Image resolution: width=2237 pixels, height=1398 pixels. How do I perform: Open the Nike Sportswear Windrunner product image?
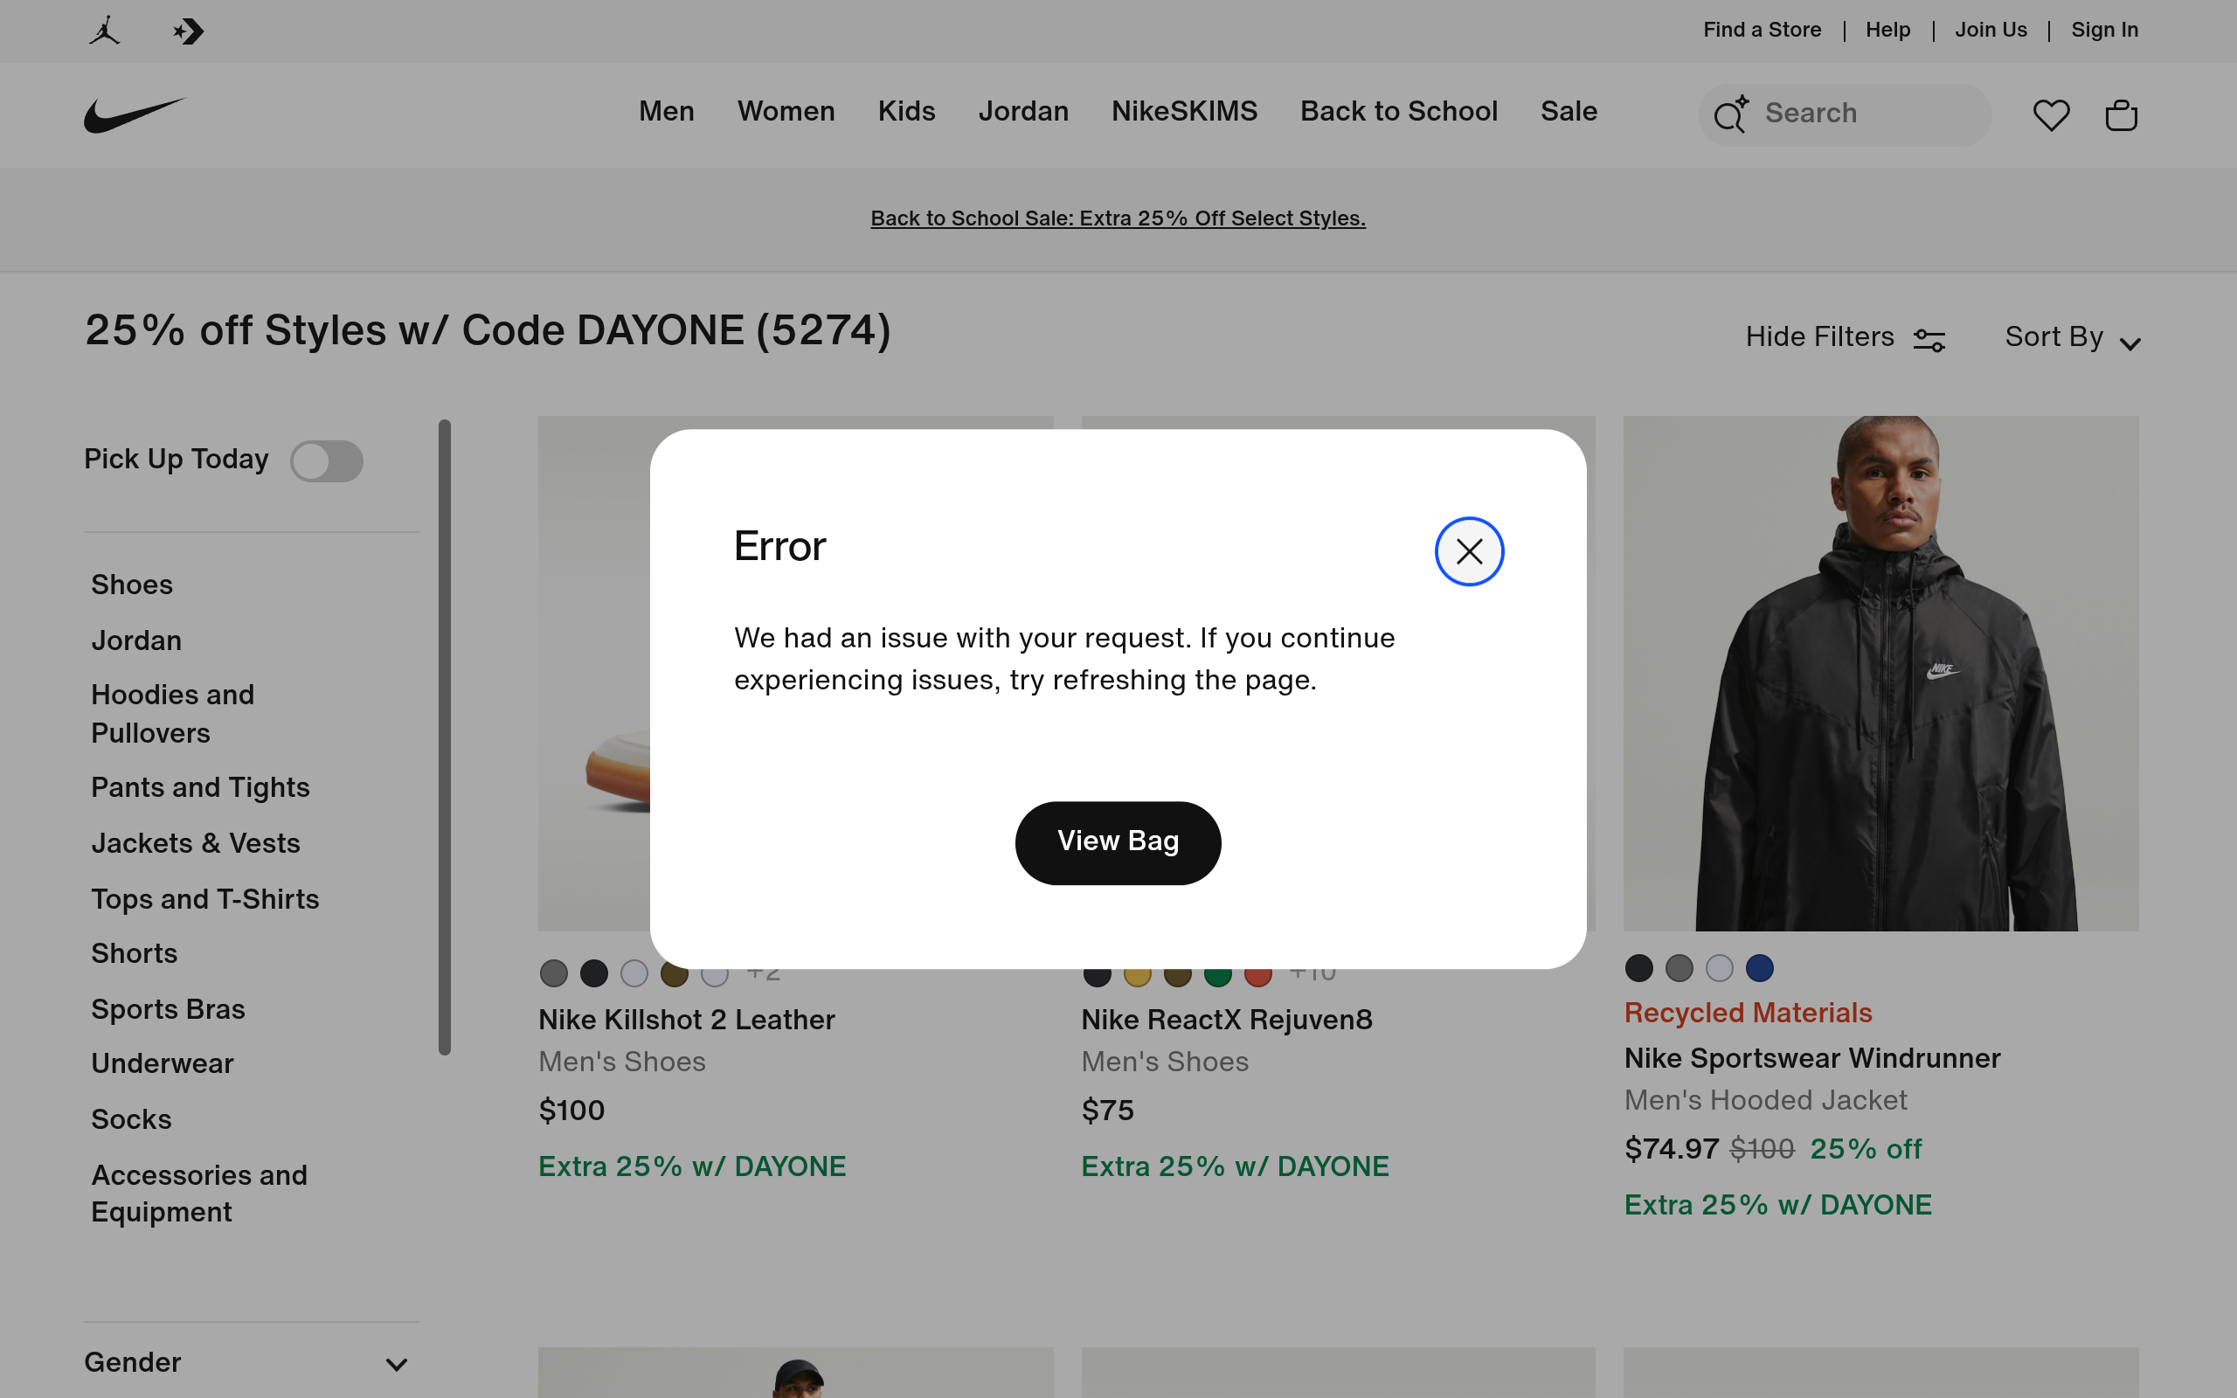(1880, 673)
